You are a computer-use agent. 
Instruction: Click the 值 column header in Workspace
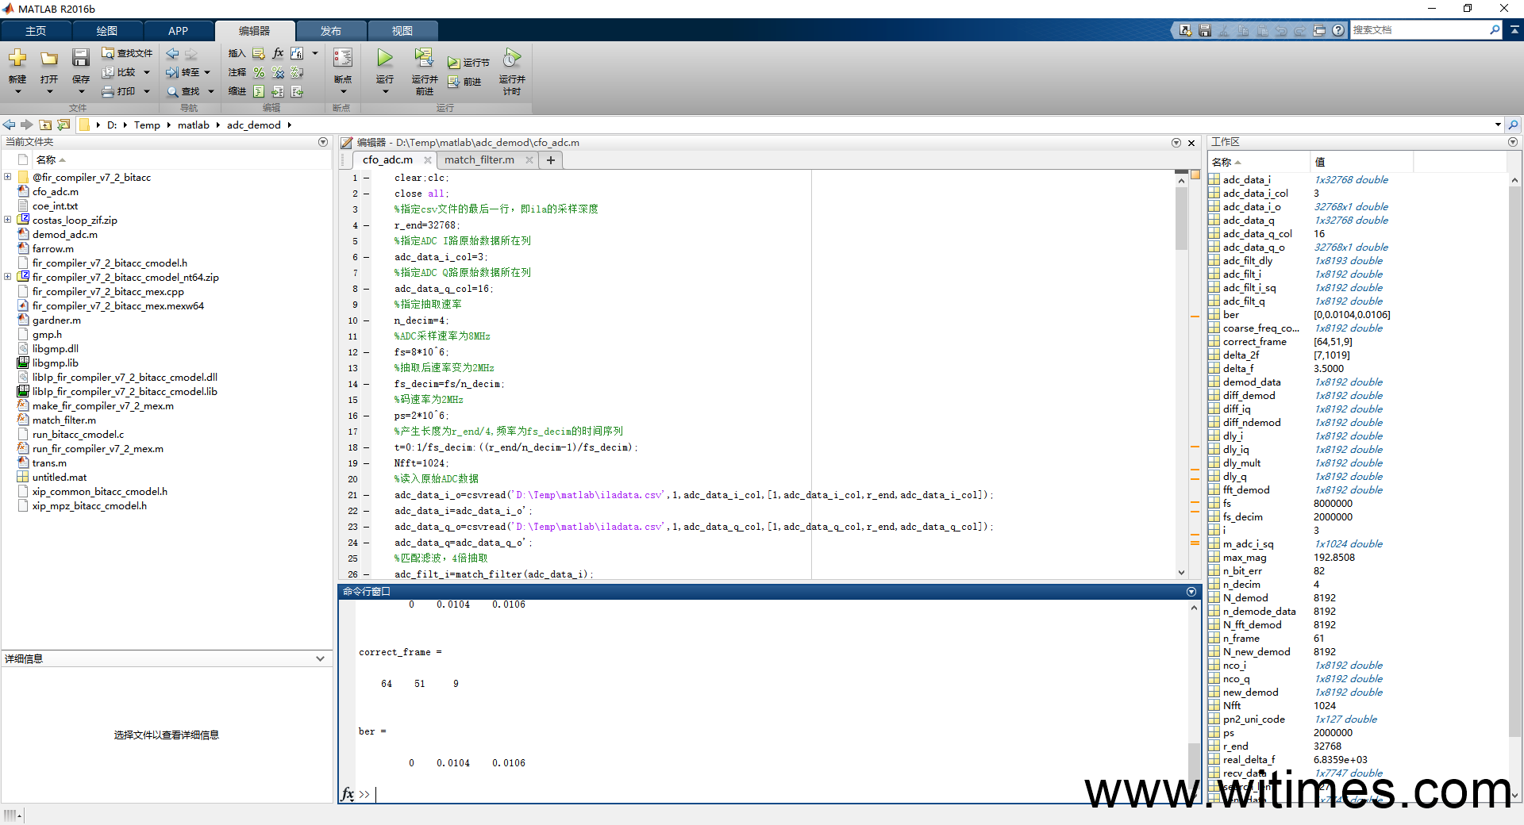(x=1360, y=162)
